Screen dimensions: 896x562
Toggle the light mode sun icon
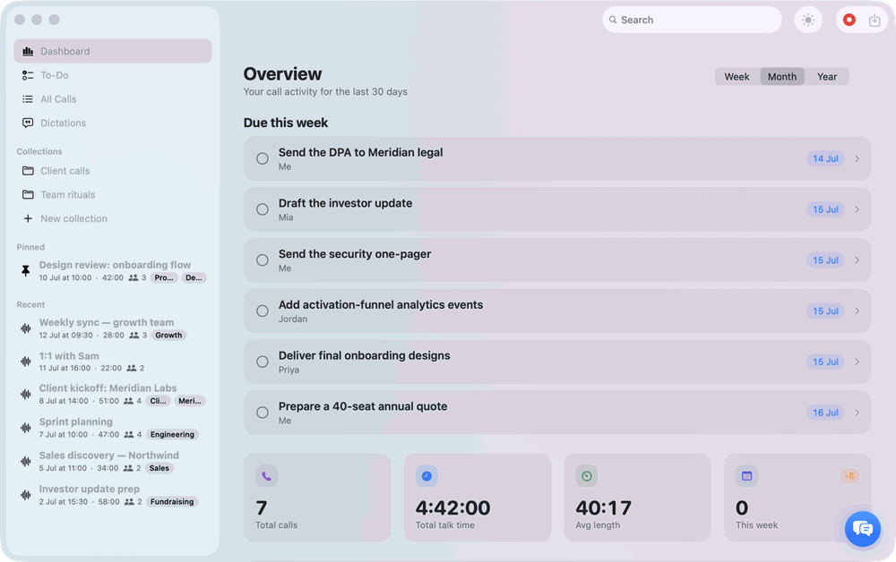click(808, 20)
